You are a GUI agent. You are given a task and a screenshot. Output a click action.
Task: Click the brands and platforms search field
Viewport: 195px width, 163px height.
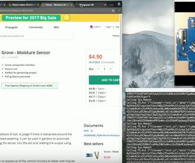click(x=37, y=36)
